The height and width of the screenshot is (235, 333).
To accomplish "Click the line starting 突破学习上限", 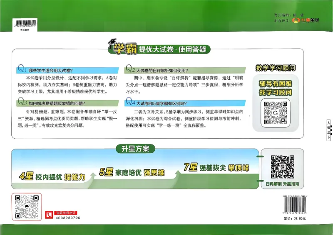I will click(x=63, y=91).
